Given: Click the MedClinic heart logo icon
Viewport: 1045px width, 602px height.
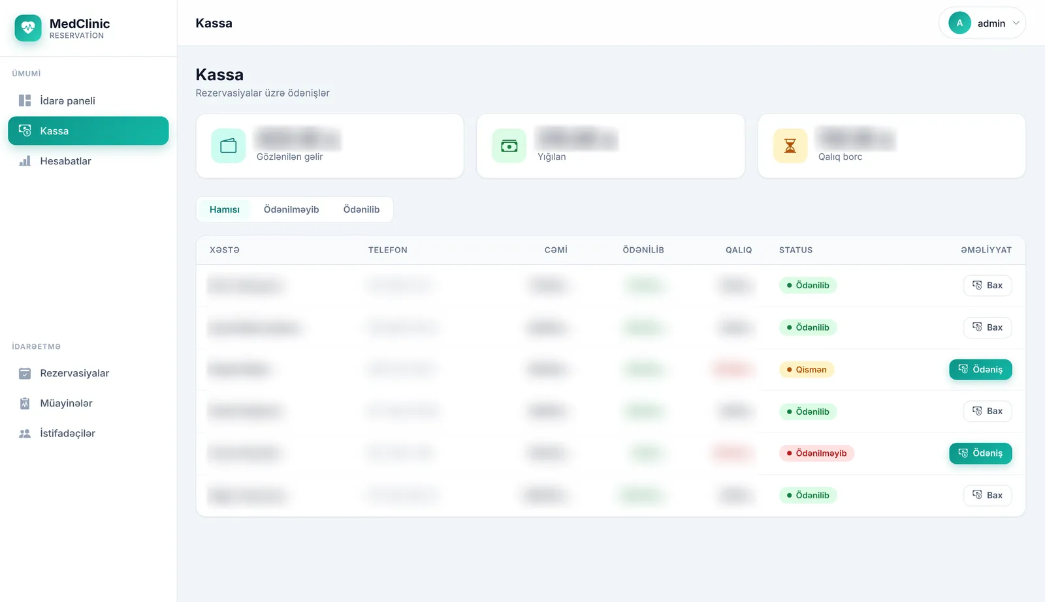Looking at the screenshot, I should tap(28, 28).
